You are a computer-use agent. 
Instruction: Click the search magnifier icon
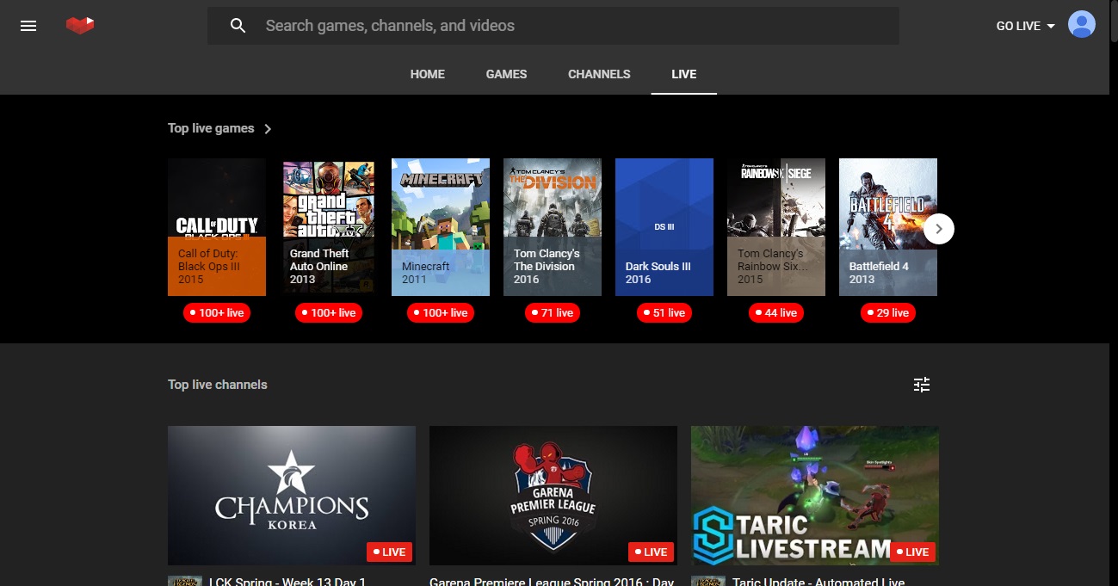coord(238,26)
